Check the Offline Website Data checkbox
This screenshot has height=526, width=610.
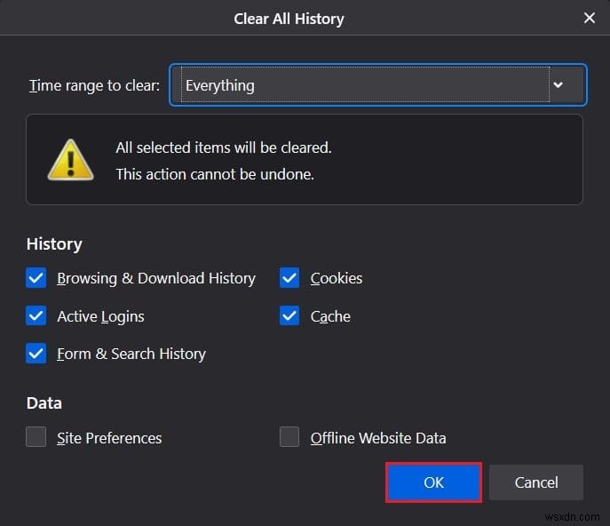point(289,437)
